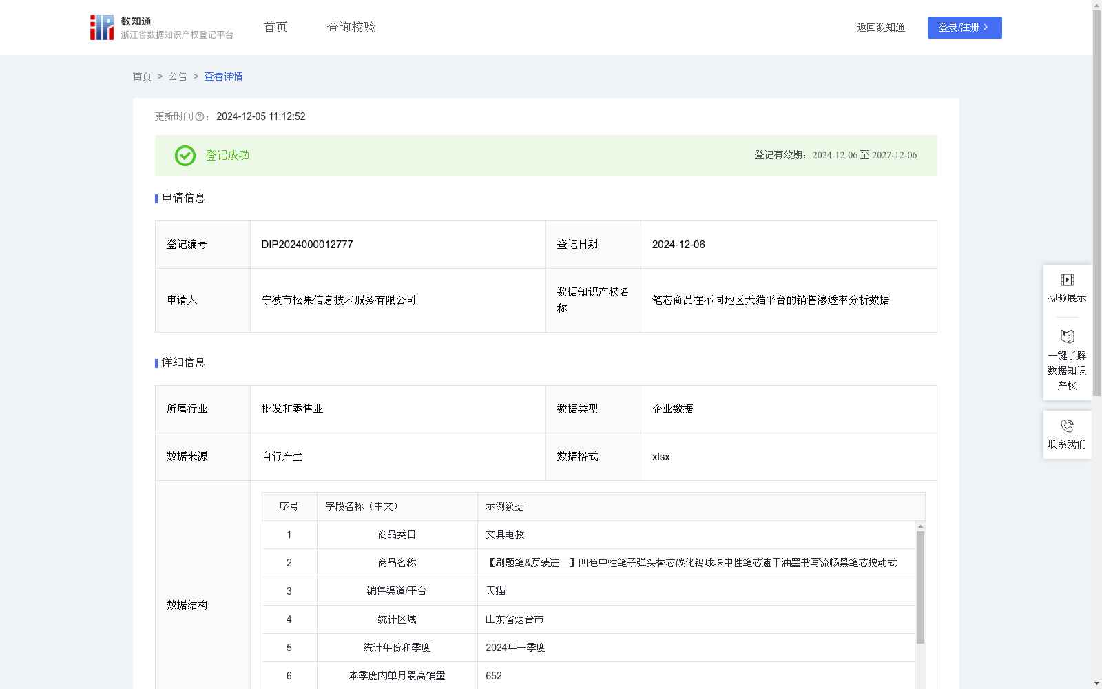1102x689 pixels.
Task: Click the 统计年份和季度 field cell
Action: coord(397,648)
